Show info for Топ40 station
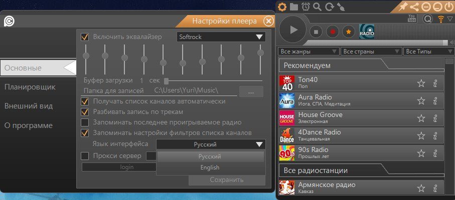The image size is (455, 200). point(435,83)
